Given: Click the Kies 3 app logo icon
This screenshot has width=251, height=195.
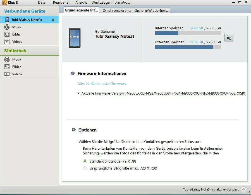Looking at the screenshot, I should pos(4,3).
